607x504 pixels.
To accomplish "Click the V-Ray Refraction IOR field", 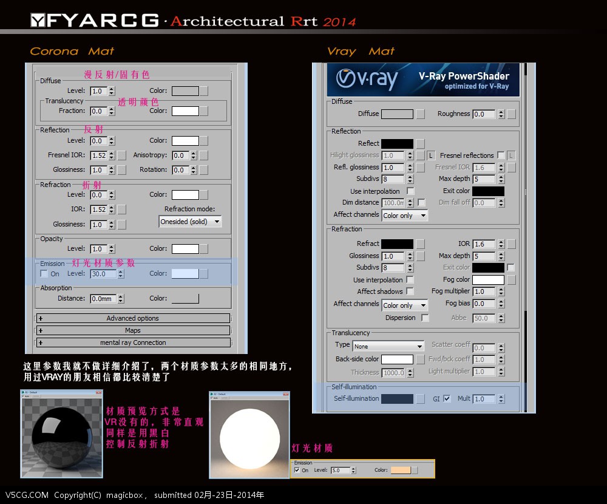I will (484, 245).
